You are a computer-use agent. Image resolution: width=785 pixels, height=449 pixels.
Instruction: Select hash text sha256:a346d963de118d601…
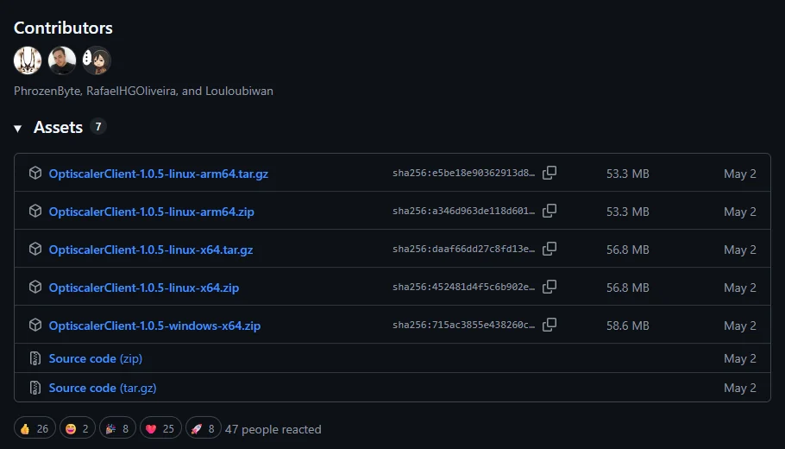tap(463, 212)
